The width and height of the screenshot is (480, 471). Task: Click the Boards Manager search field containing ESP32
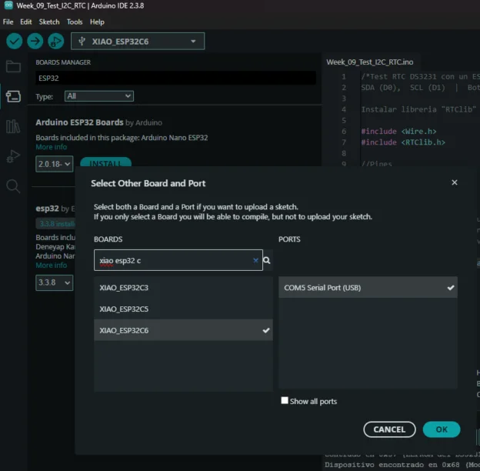click(x=175, y=78)
